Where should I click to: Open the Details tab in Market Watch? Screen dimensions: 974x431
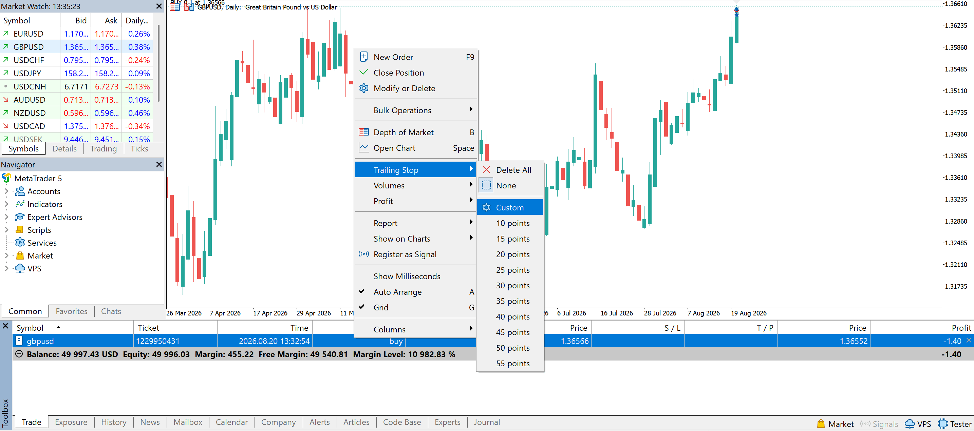pos(64,148)
